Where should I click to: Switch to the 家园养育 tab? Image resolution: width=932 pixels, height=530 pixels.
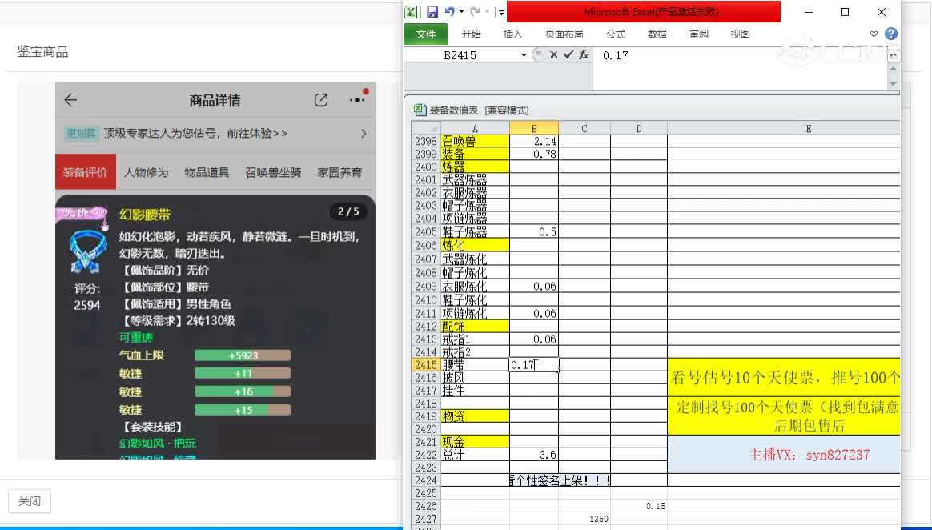pos(339,172)
